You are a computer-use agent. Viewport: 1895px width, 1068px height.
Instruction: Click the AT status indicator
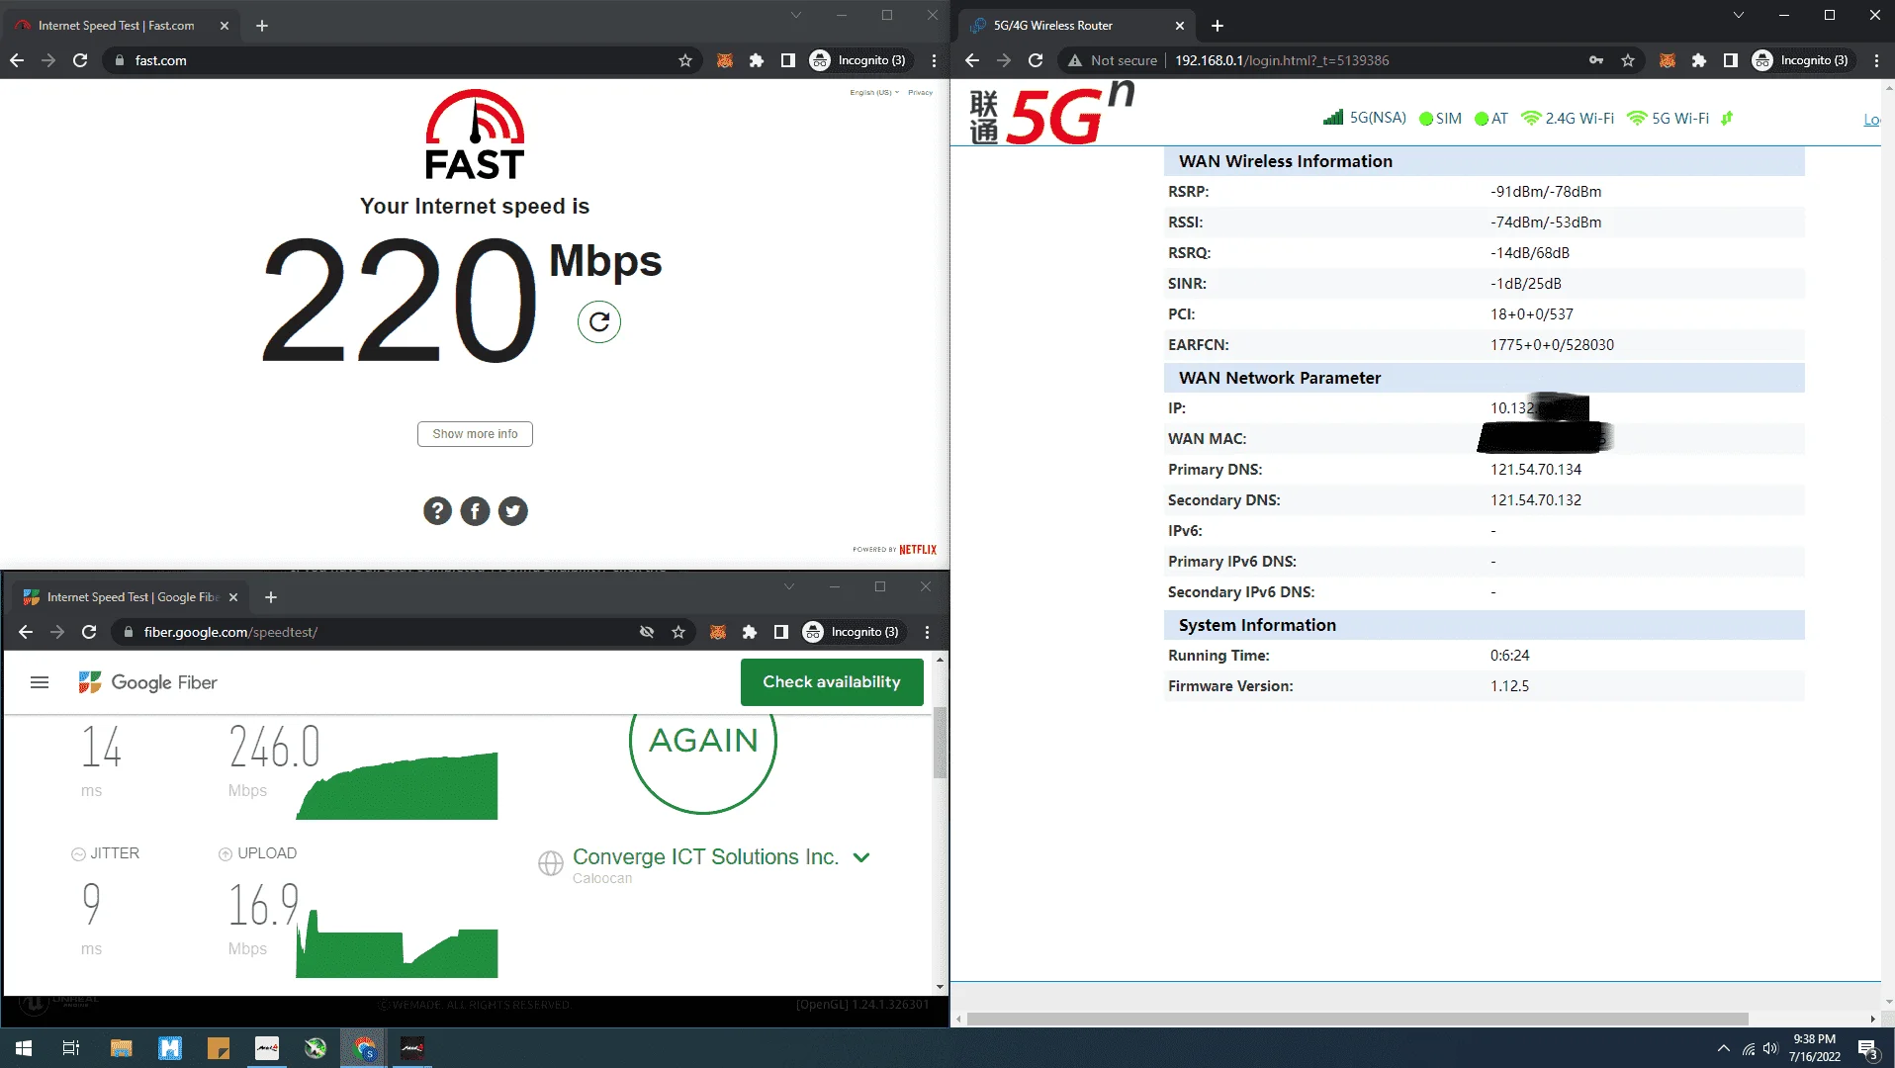pos(1490,119)
